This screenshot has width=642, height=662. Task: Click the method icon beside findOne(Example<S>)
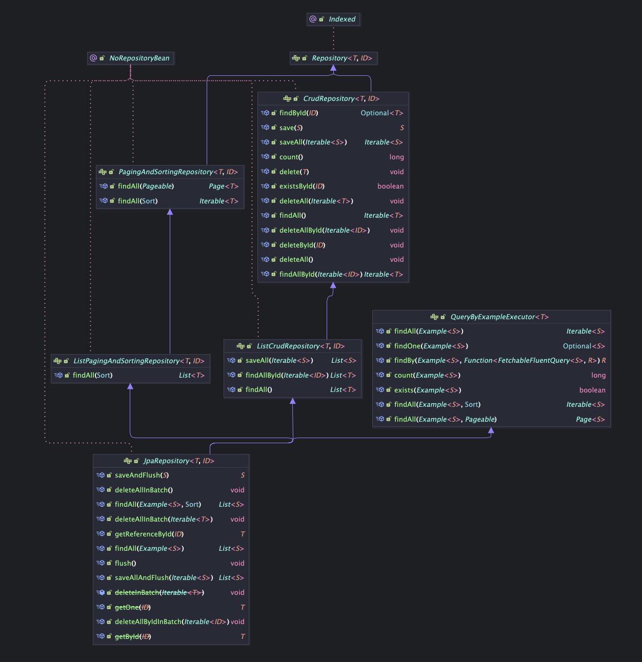(380, 346)
